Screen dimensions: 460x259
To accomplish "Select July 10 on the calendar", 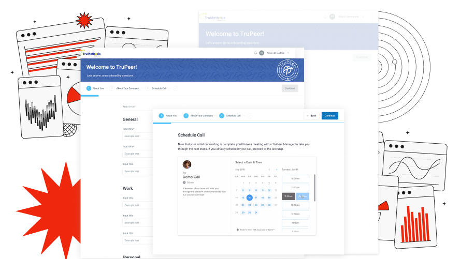I will pyautogui.click(x=256, y=190).
